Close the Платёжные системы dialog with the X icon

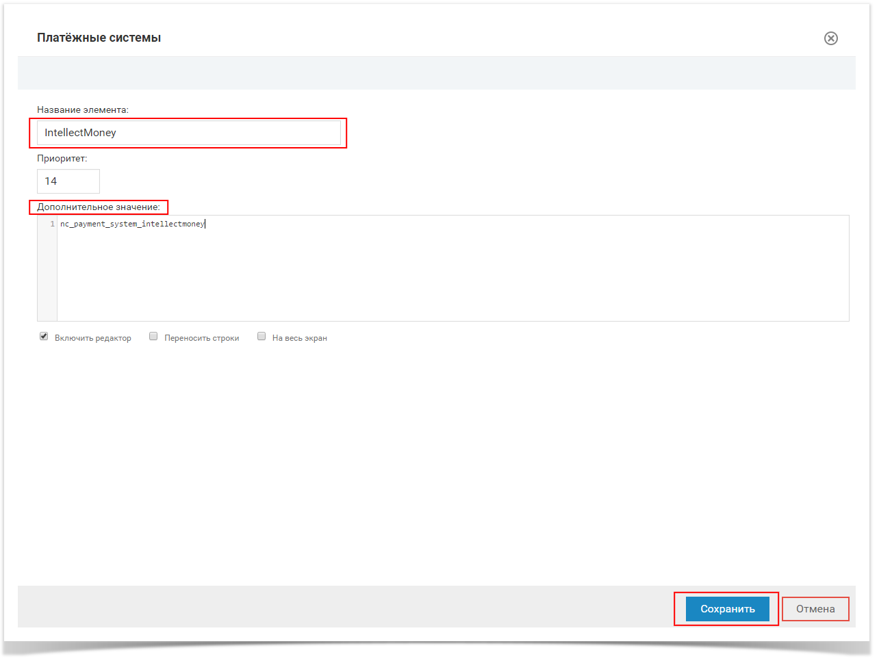click(830, 38)
